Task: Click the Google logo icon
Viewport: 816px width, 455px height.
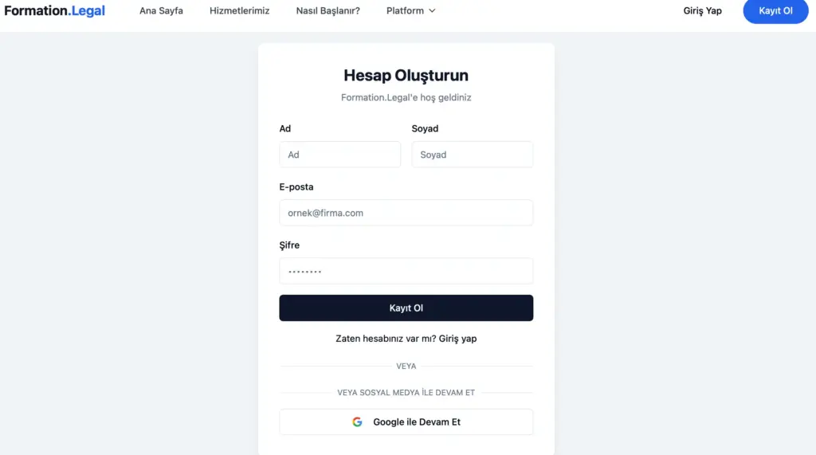Action: (357, 422)
